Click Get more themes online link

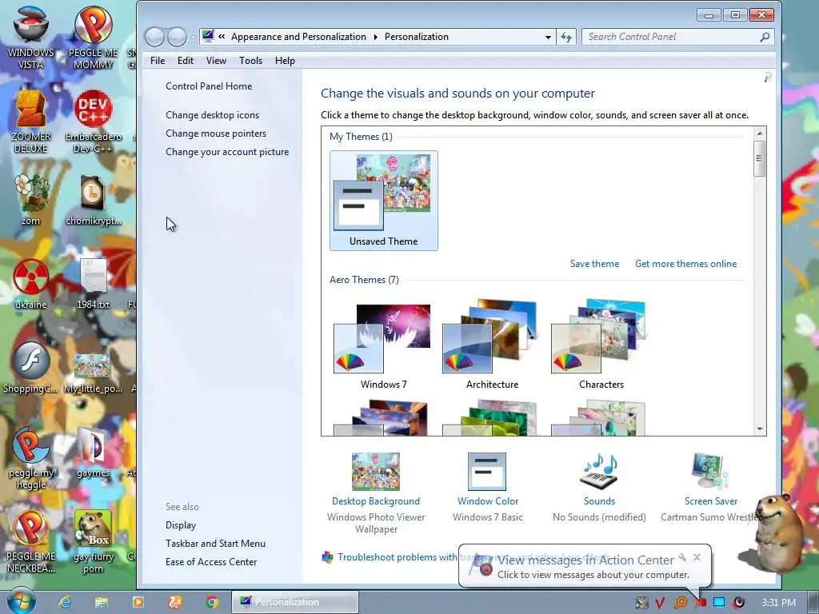685,264
